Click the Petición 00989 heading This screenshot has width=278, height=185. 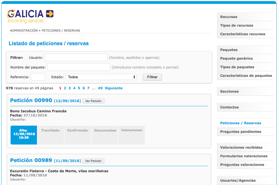[x=31, y=160]
